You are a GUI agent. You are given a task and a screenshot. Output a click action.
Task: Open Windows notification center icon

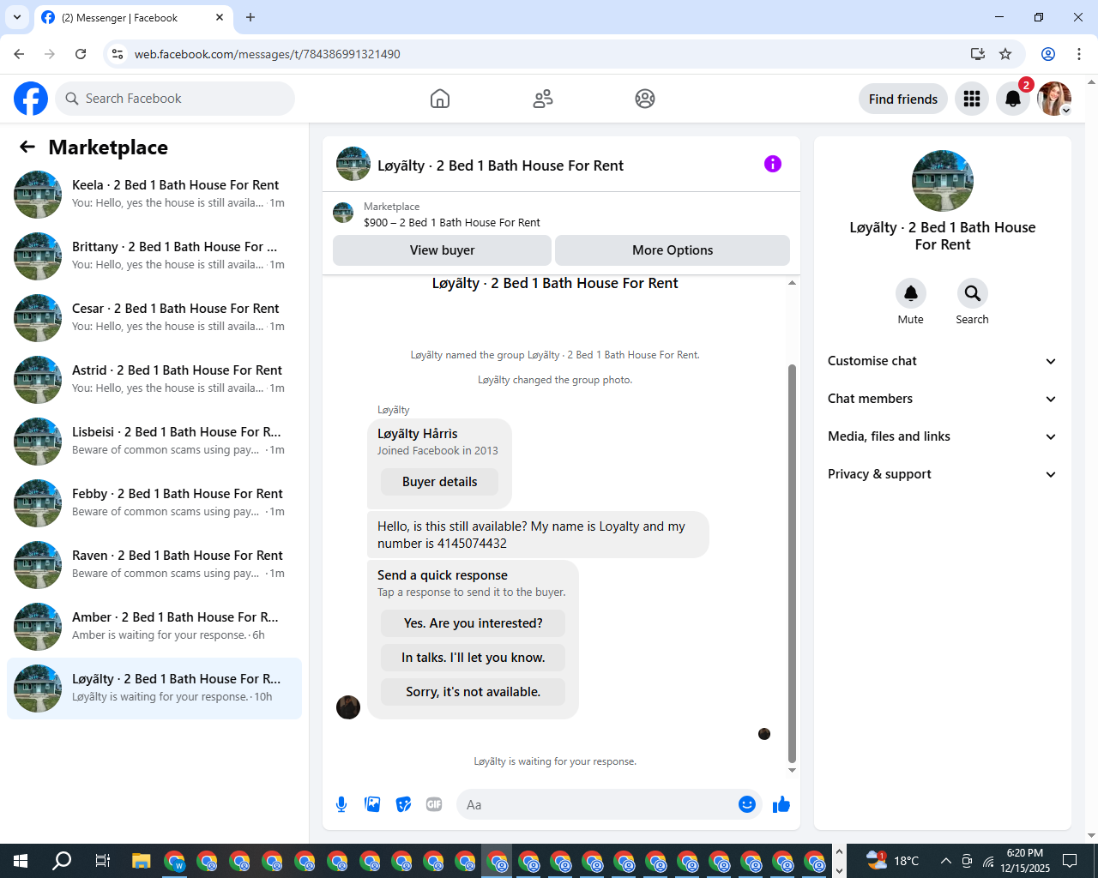coord(1070,861)
